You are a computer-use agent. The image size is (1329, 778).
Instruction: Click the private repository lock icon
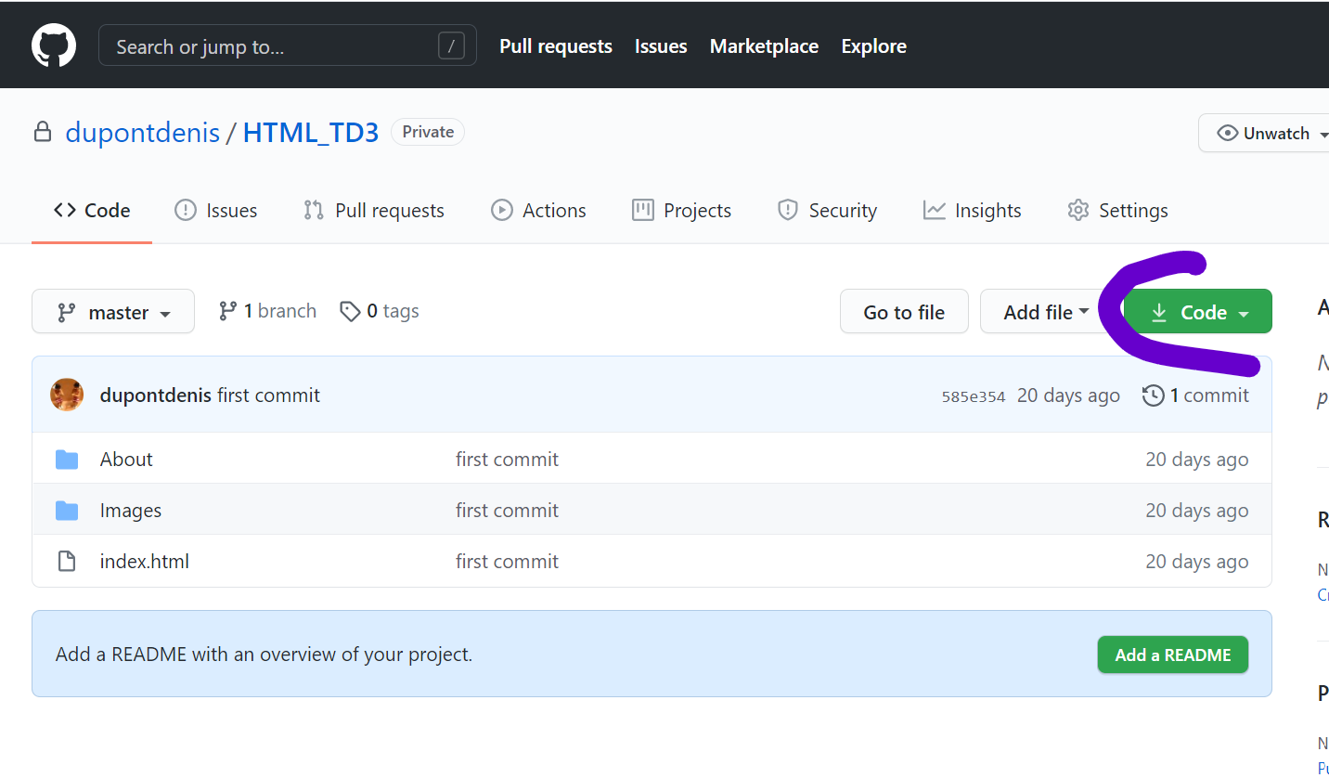(x=43, y=133)
